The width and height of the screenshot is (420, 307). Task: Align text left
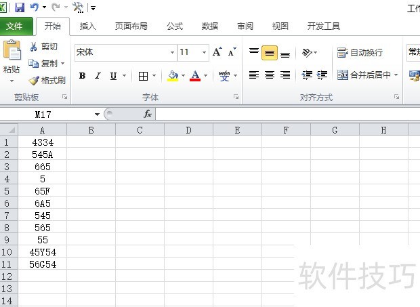click(254, 75)
